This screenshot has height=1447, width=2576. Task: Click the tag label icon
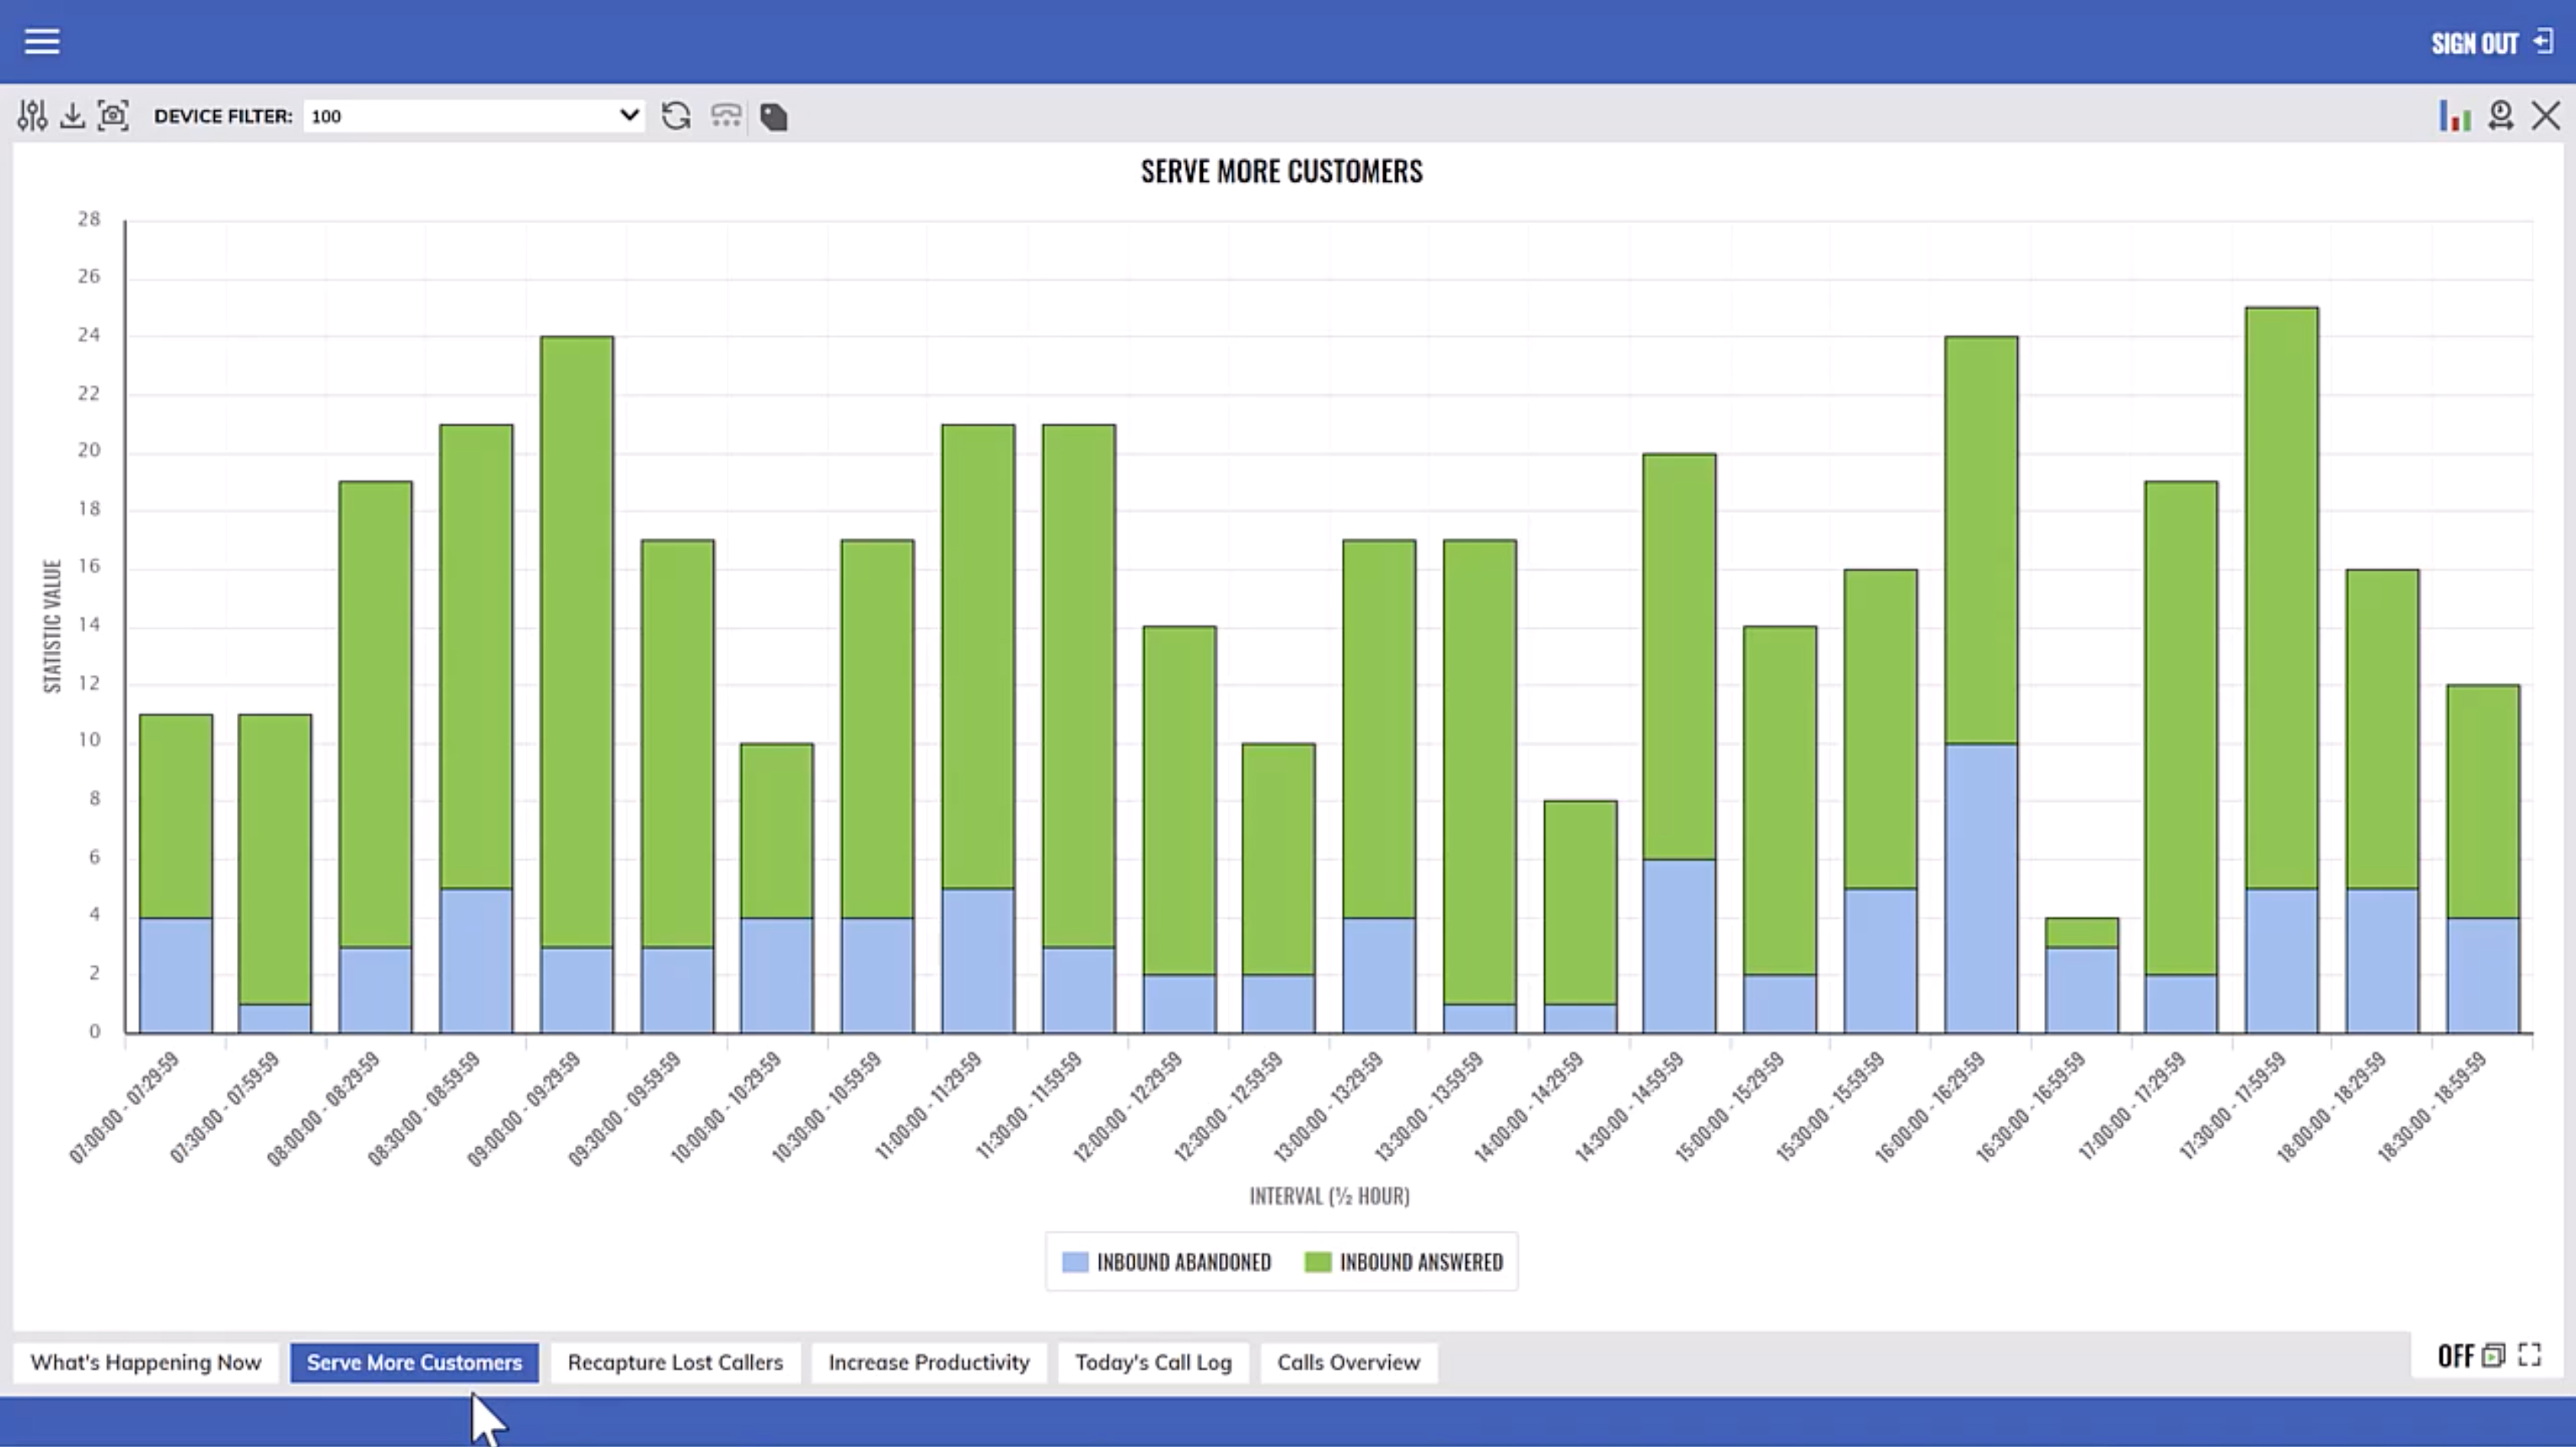point(773,117)
